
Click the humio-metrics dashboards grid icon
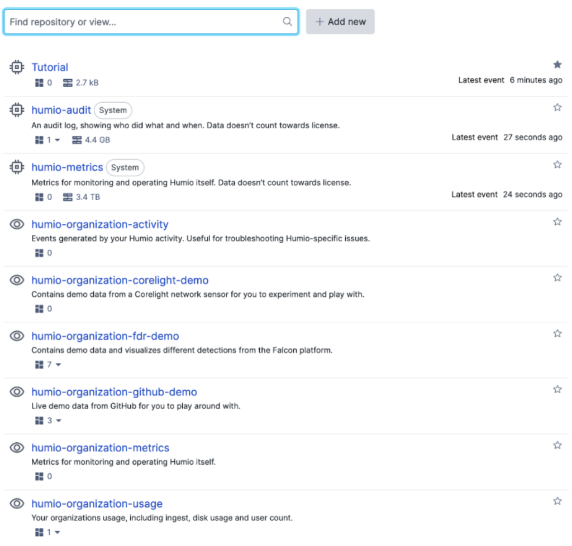click(39, 197)
